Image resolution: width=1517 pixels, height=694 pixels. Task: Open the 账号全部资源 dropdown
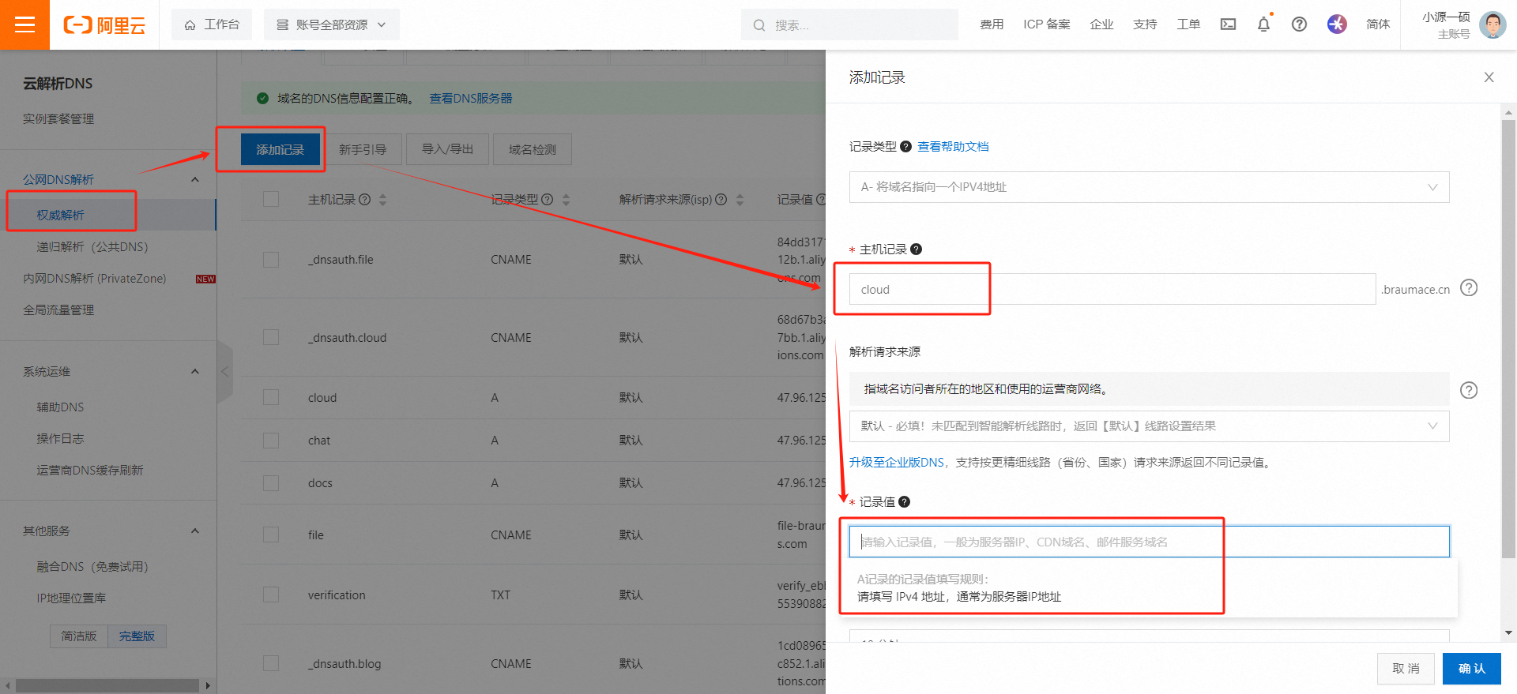pyautogui.click(x=332, y=24)
